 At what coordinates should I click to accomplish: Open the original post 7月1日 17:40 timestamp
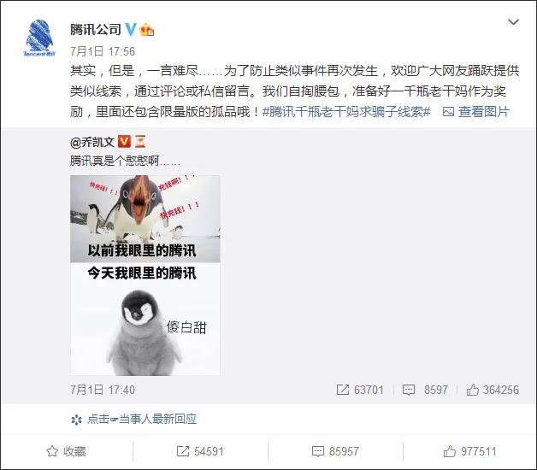point(103,390)
